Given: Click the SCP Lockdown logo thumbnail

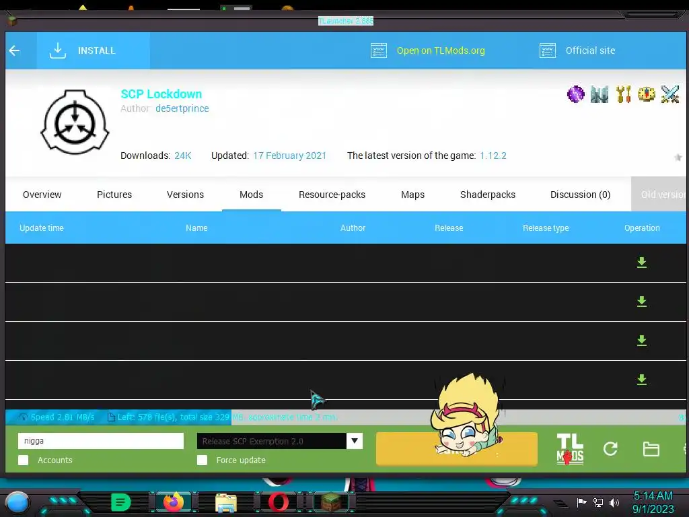Looking at the screenshot, I should (x=75, y=123).
